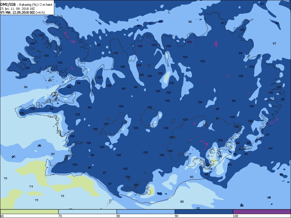Screen dimensions: 291x218
Task: Click the map value "74" in the southwest sea
Action: pos(31,186)
